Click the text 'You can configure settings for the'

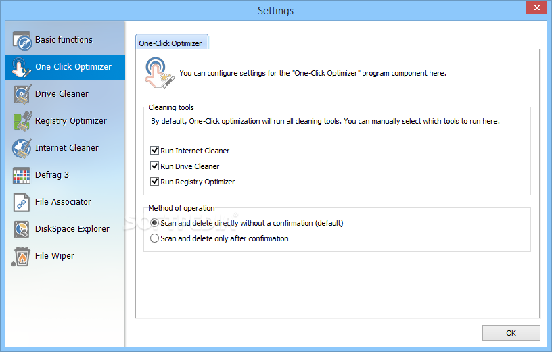[x=235, y=73]
